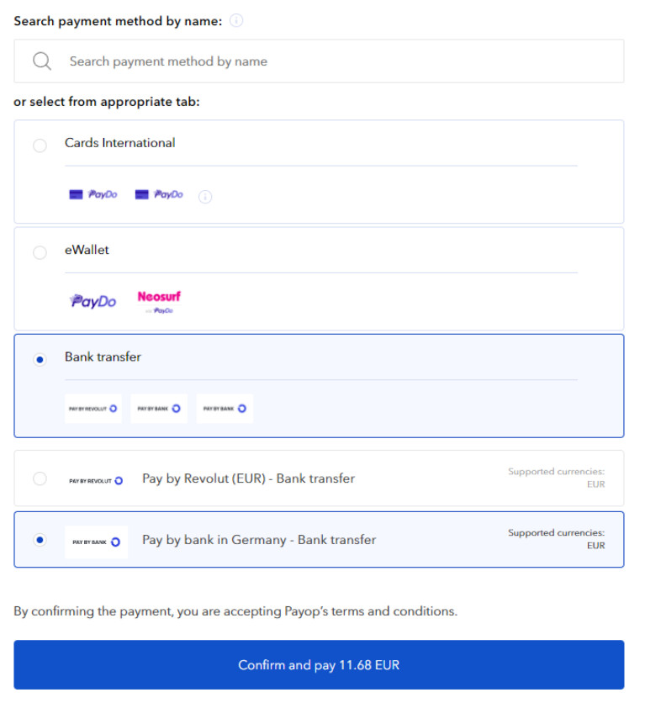645x703 pixels.
Task: Open the Cards International tab label
Action: [119, 143]
